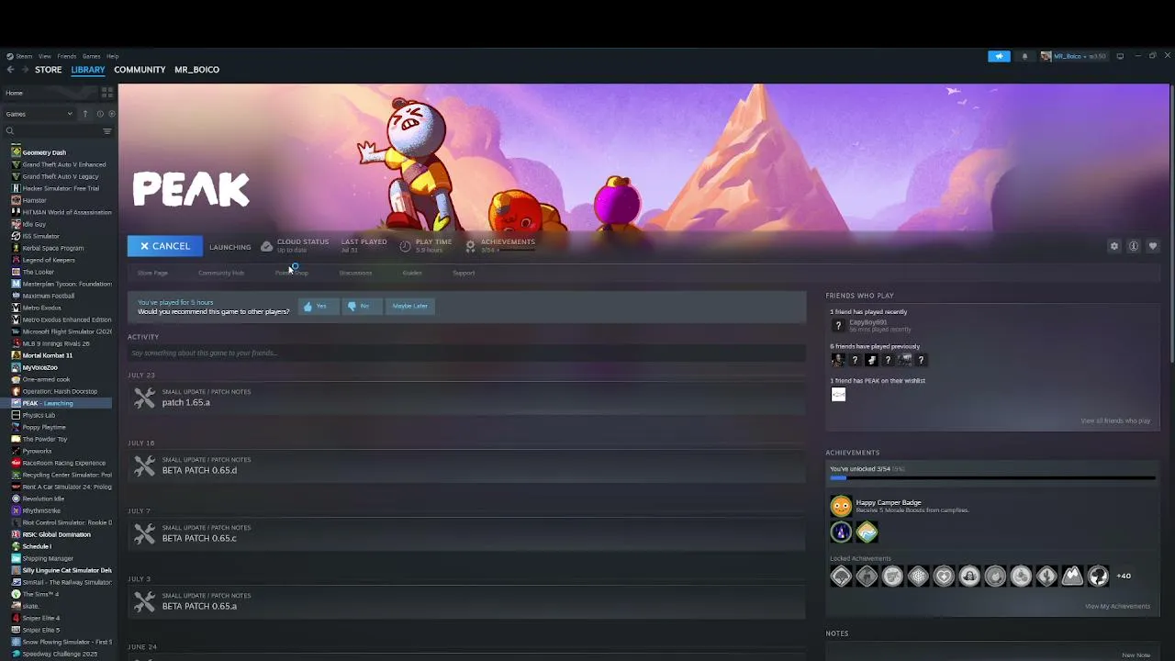Screen dimensions: 1175x661
Task: Switch to the STORE tab
Action: click(x=49, y=70)
